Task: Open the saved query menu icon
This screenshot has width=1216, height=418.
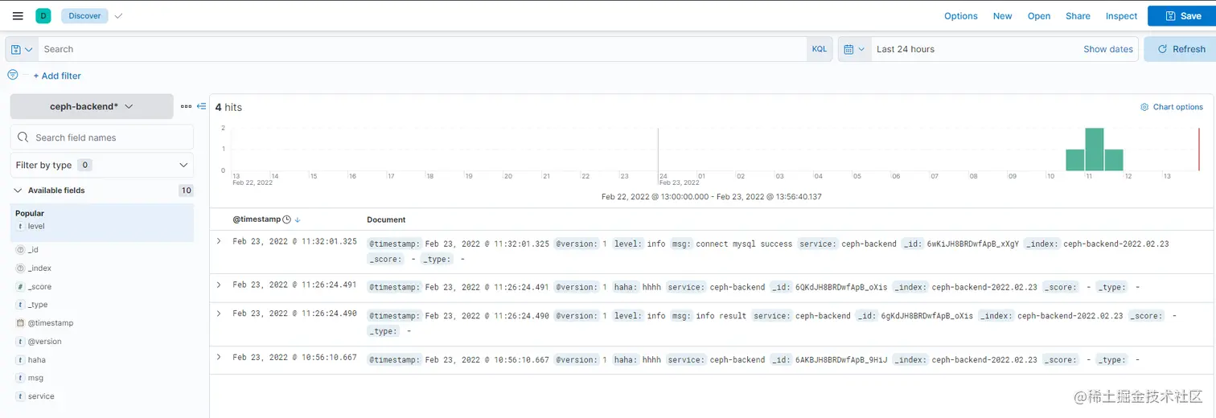Action: (x=22, y=49)
